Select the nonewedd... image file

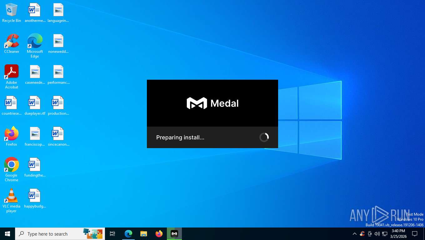point(58,44)
